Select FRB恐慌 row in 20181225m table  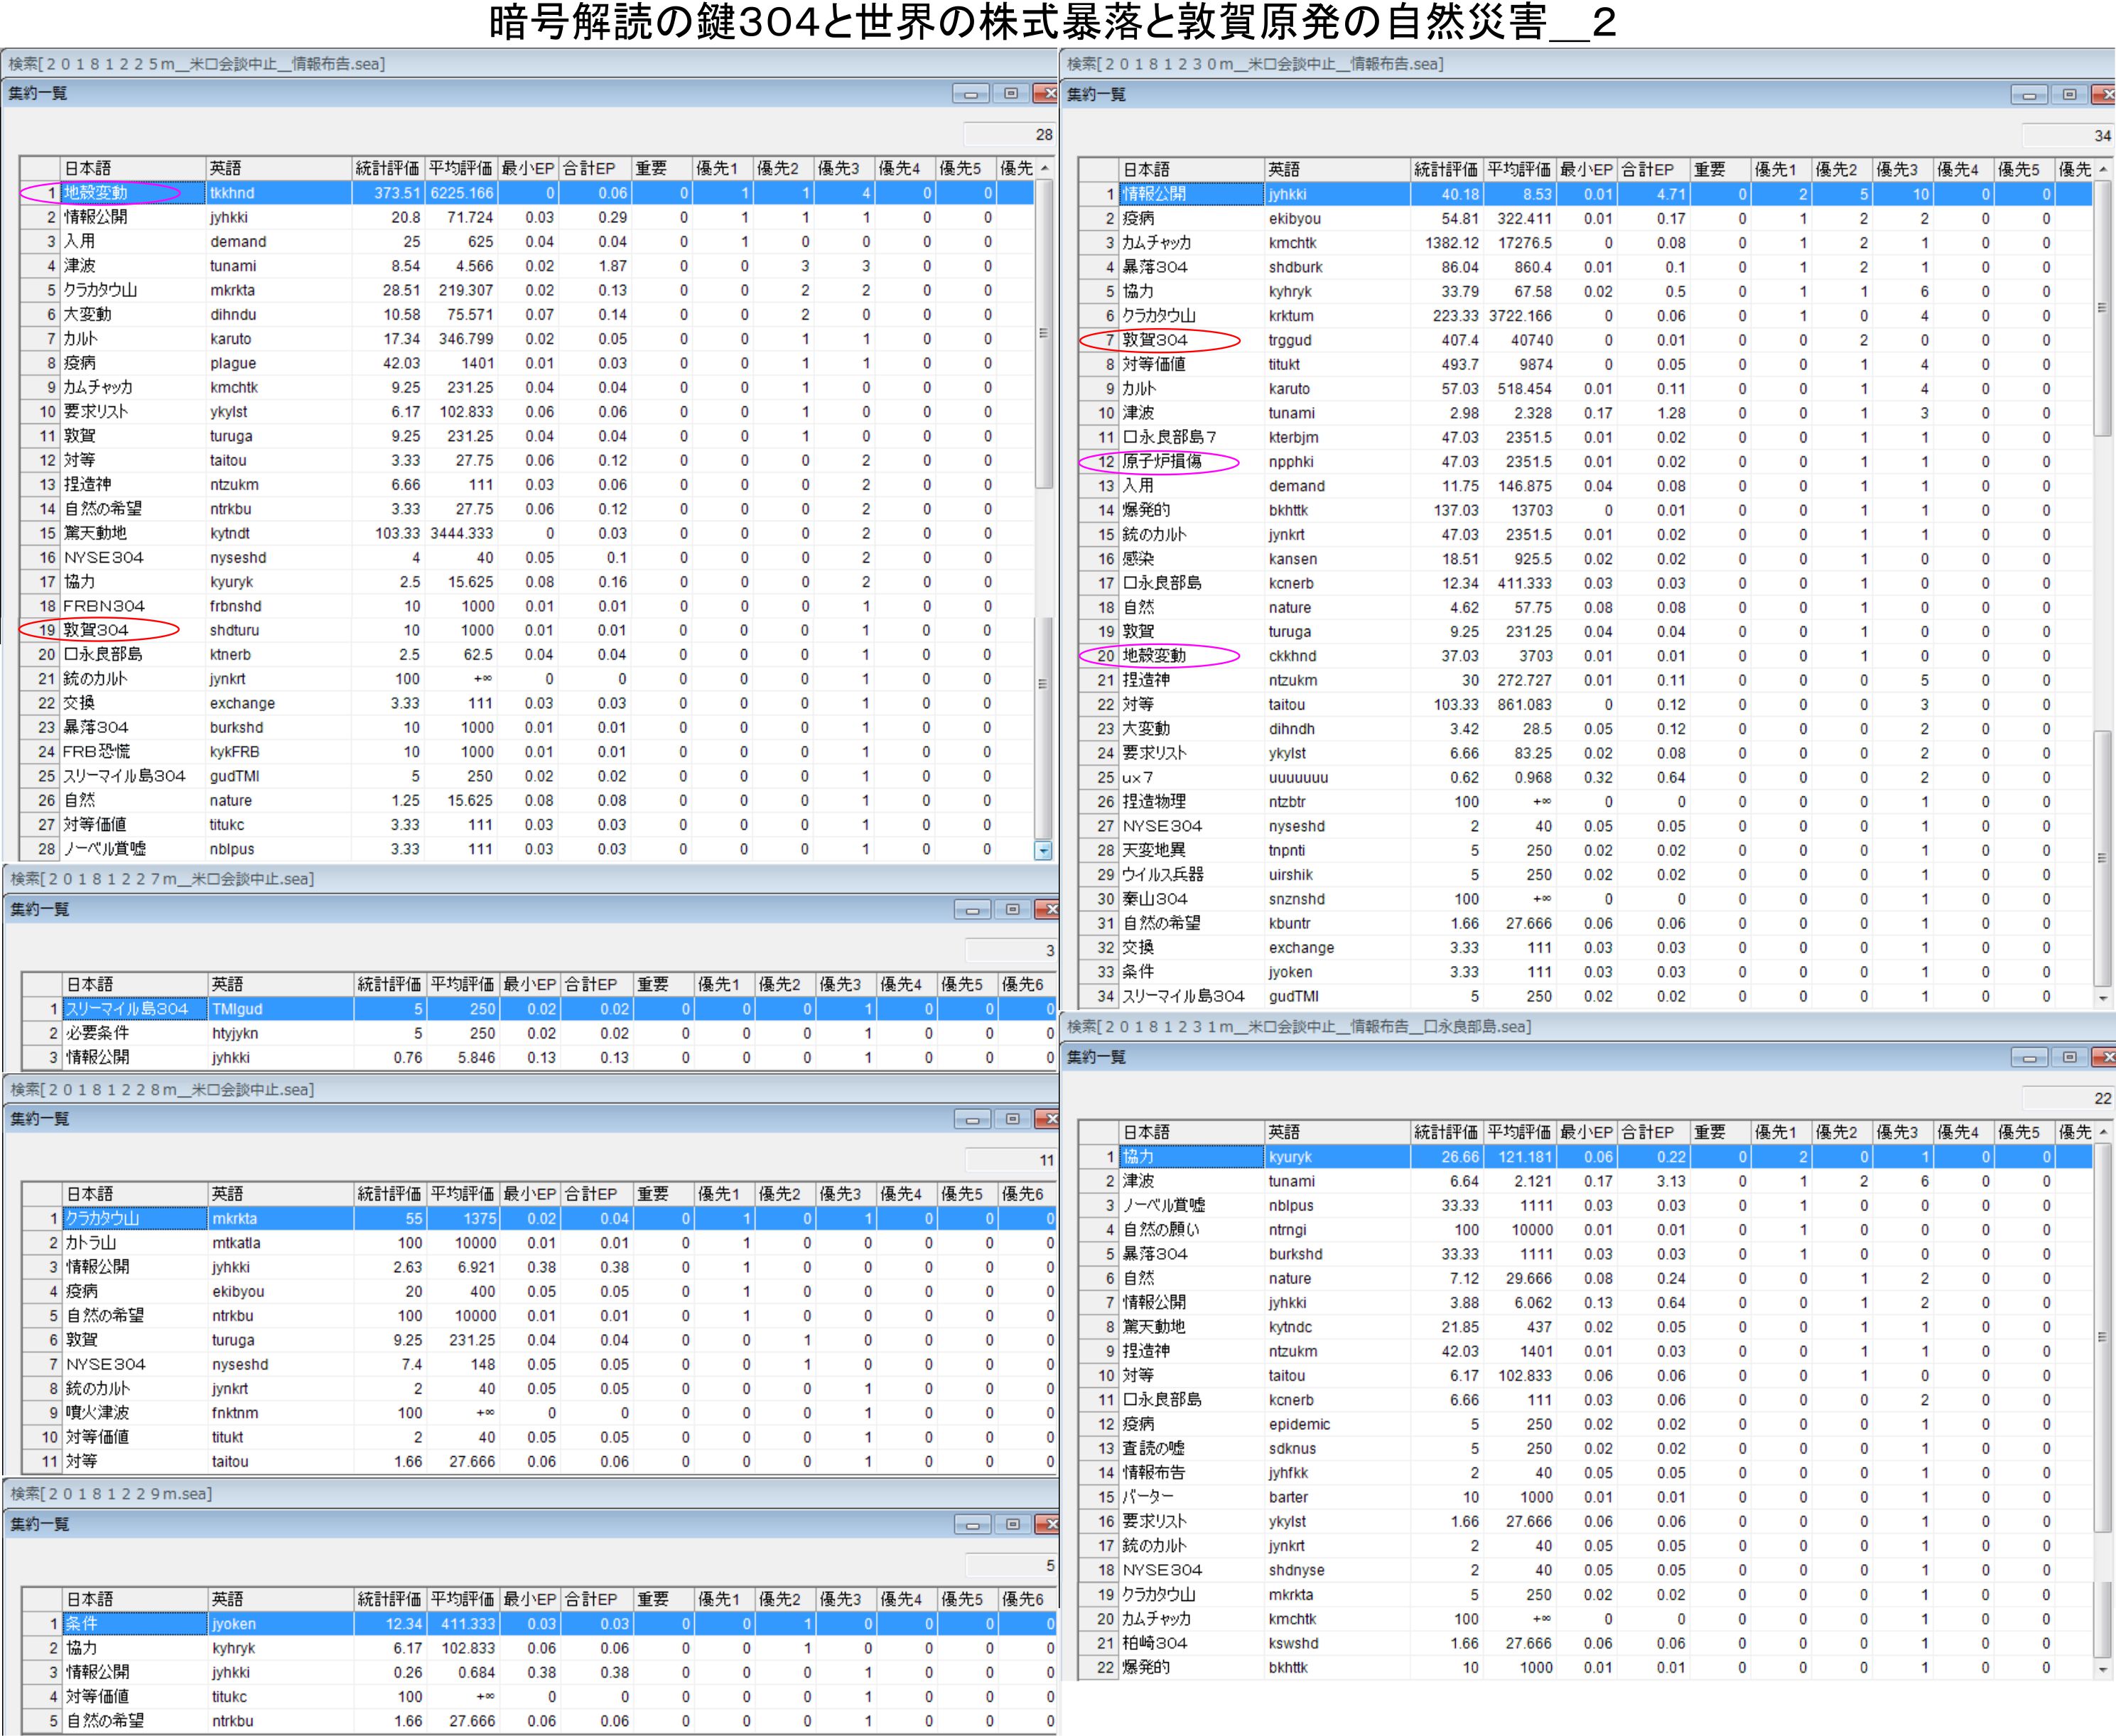(x=96, y=752)
